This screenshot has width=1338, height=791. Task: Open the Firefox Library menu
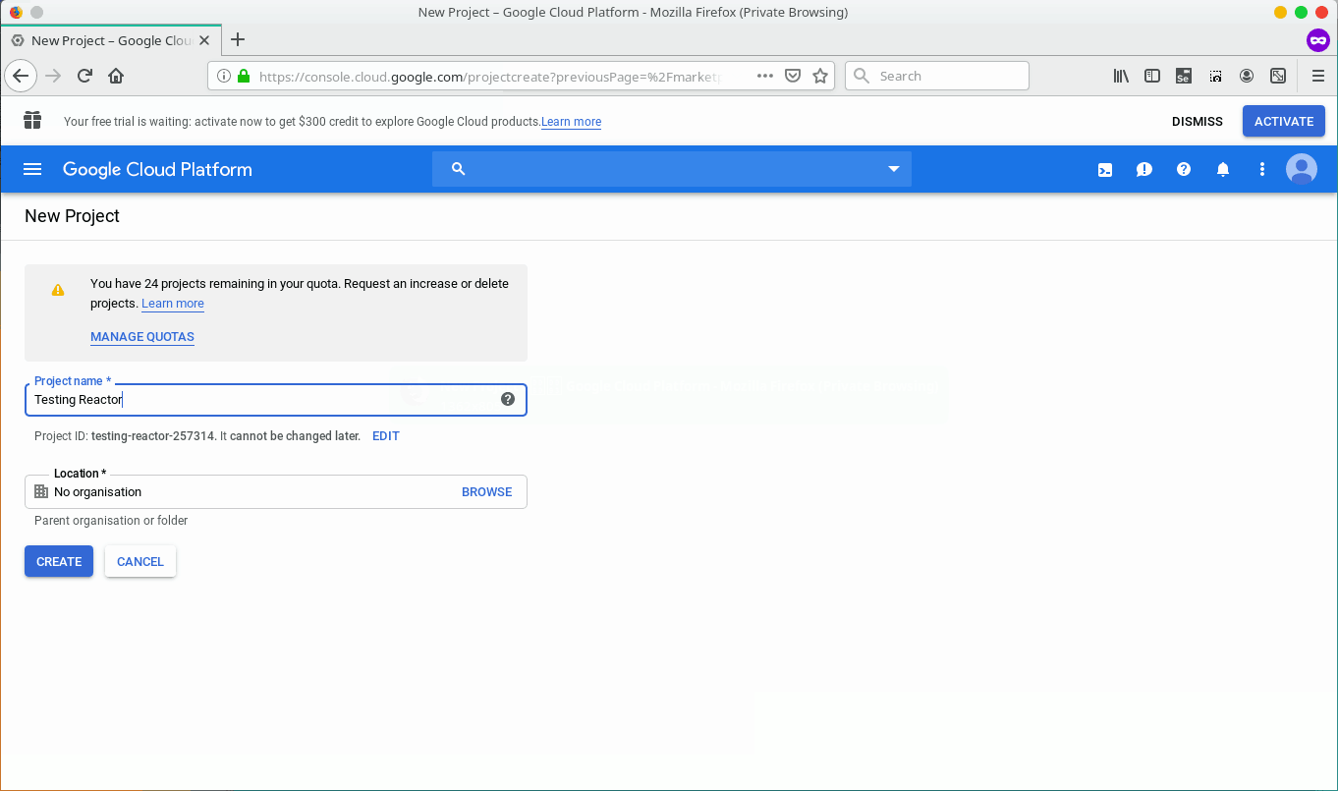point(1121,76)
